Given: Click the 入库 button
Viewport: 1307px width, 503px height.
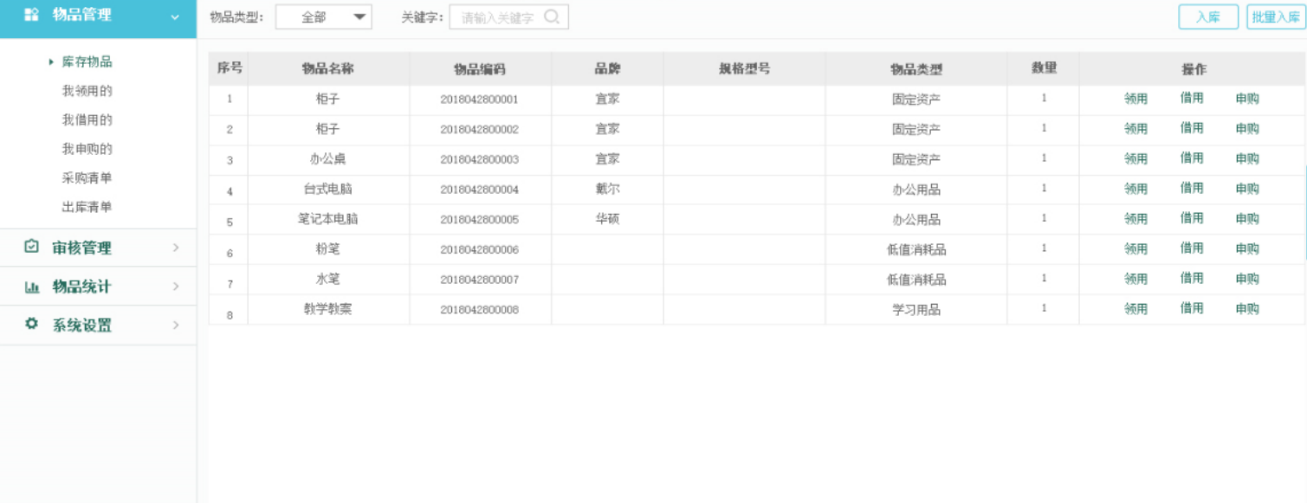Looking at the screenshot, I should click(x=1207, y=17).
